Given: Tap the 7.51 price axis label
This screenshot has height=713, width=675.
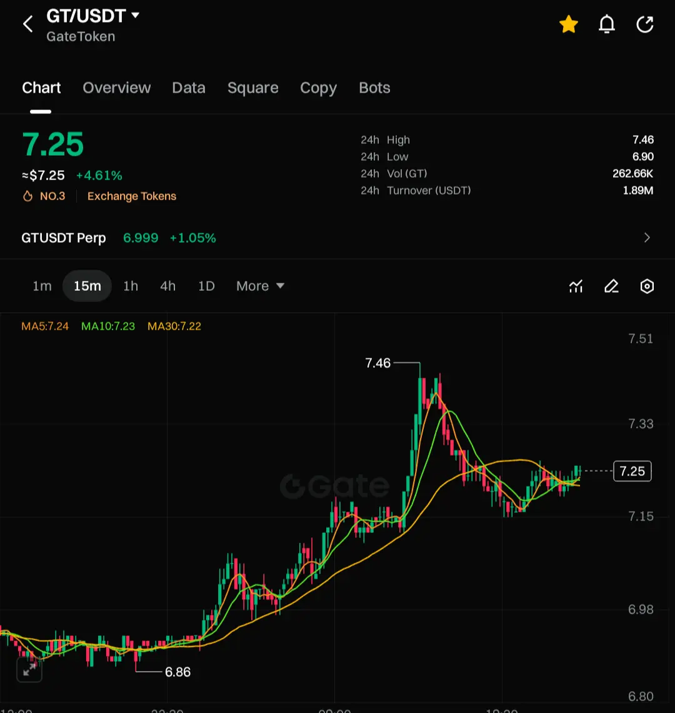Looking at the screenshot, I should point(641,339).
